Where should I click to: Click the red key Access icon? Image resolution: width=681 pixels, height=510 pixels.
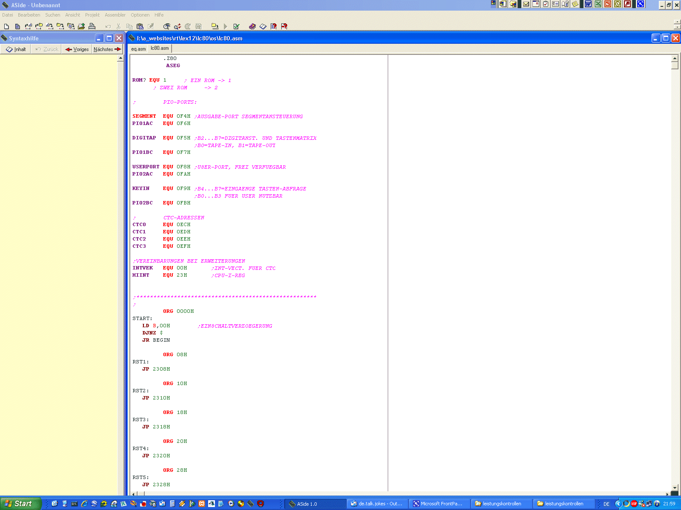pos(627,4)
